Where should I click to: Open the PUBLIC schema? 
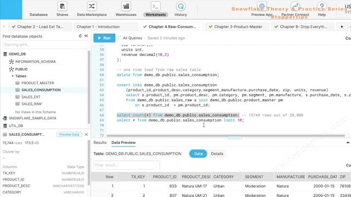21,69
